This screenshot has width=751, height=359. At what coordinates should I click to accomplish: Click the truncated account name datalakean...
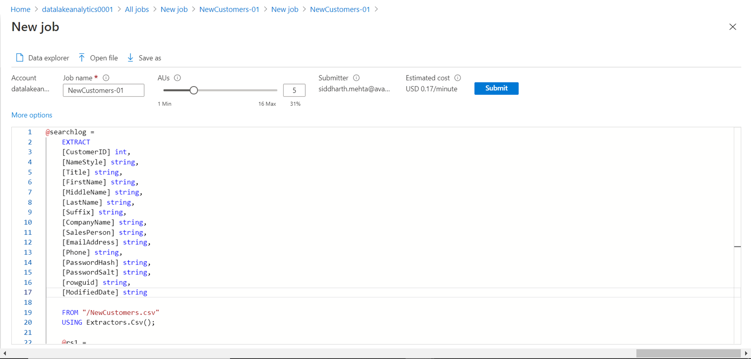[30, 89]
